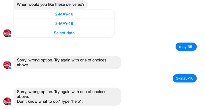The image size is (205, 109).
Task: Click bot avatar beside first wrong option reply
Action: [x=7, y=65]
